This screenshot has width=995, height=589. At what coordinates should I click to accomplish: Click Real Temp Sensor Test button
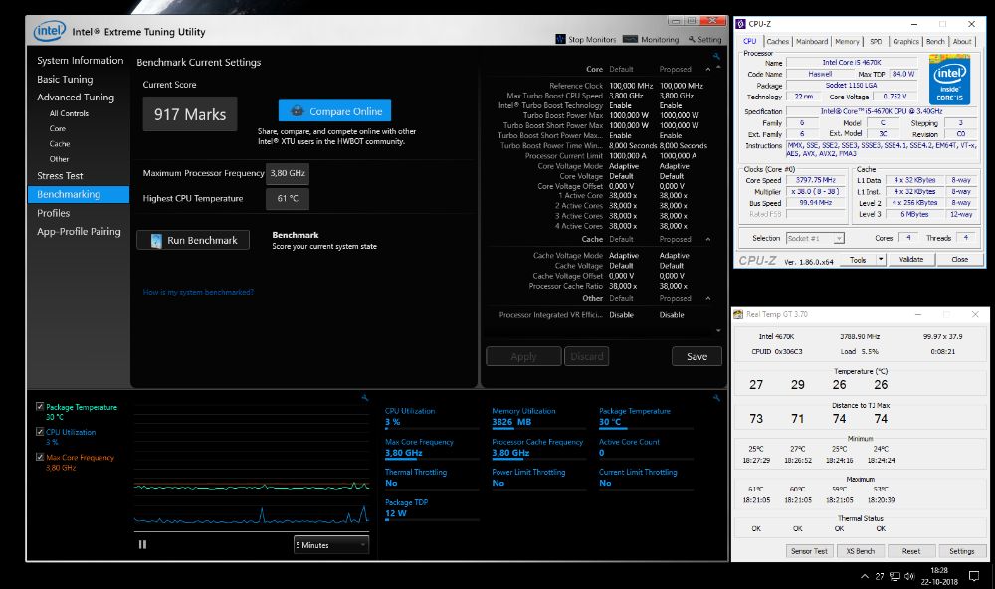point(809,551)
